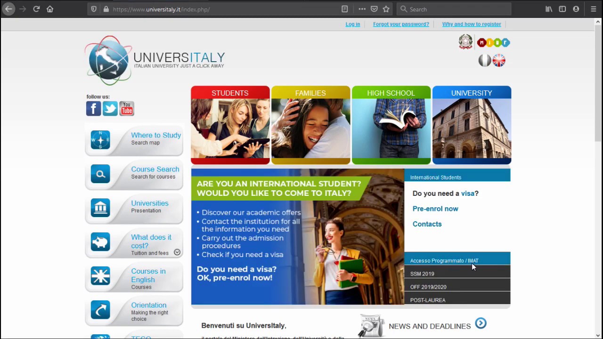Reload the page with the refresh icon

[36, 9]
